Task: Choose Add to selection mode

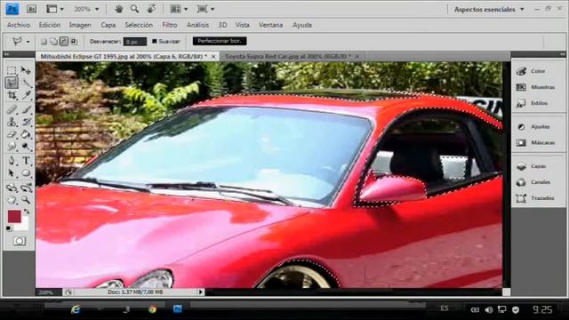Action: [53, 42]
